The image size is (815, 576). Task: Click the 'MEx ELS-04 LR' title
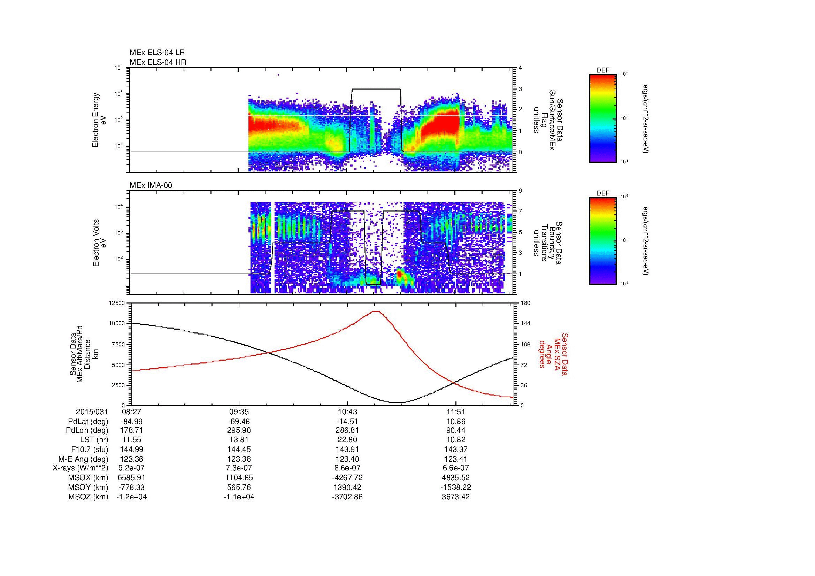(x=157, y=53)
